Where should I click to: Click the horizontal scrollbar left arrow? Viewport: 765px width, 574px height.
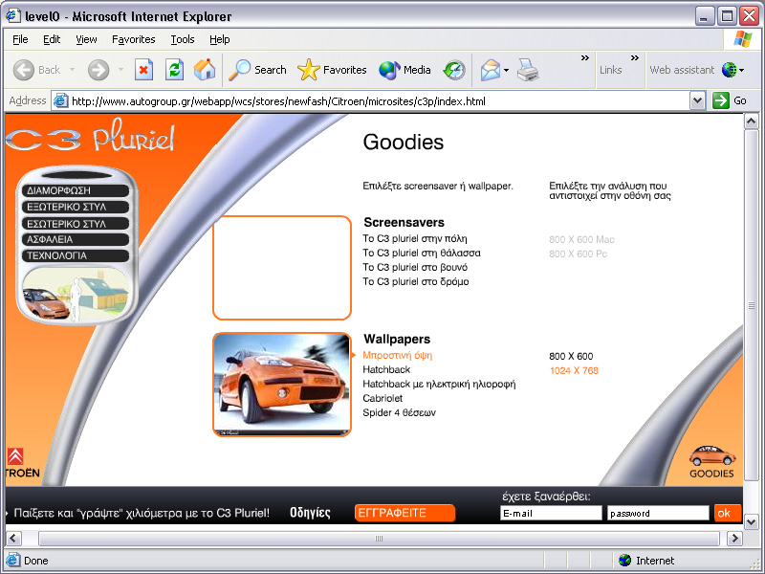[x=13, y=539]
